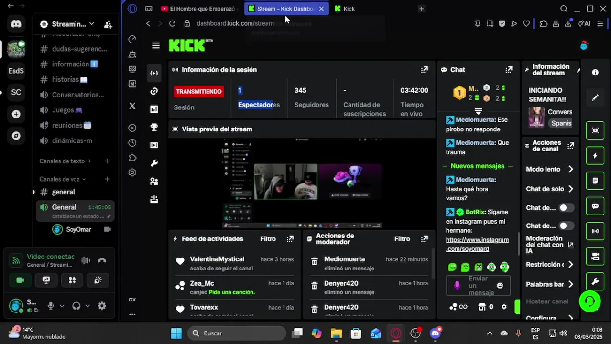Open moderators people icon in Kick sidebar
This screenshot has height=344, width=611.
click(154, 182)
